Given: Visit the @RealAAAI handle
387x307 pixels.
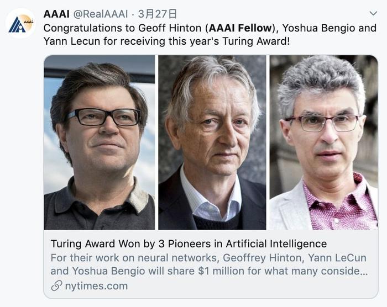Looking at the screenshot, I should 101,14.
